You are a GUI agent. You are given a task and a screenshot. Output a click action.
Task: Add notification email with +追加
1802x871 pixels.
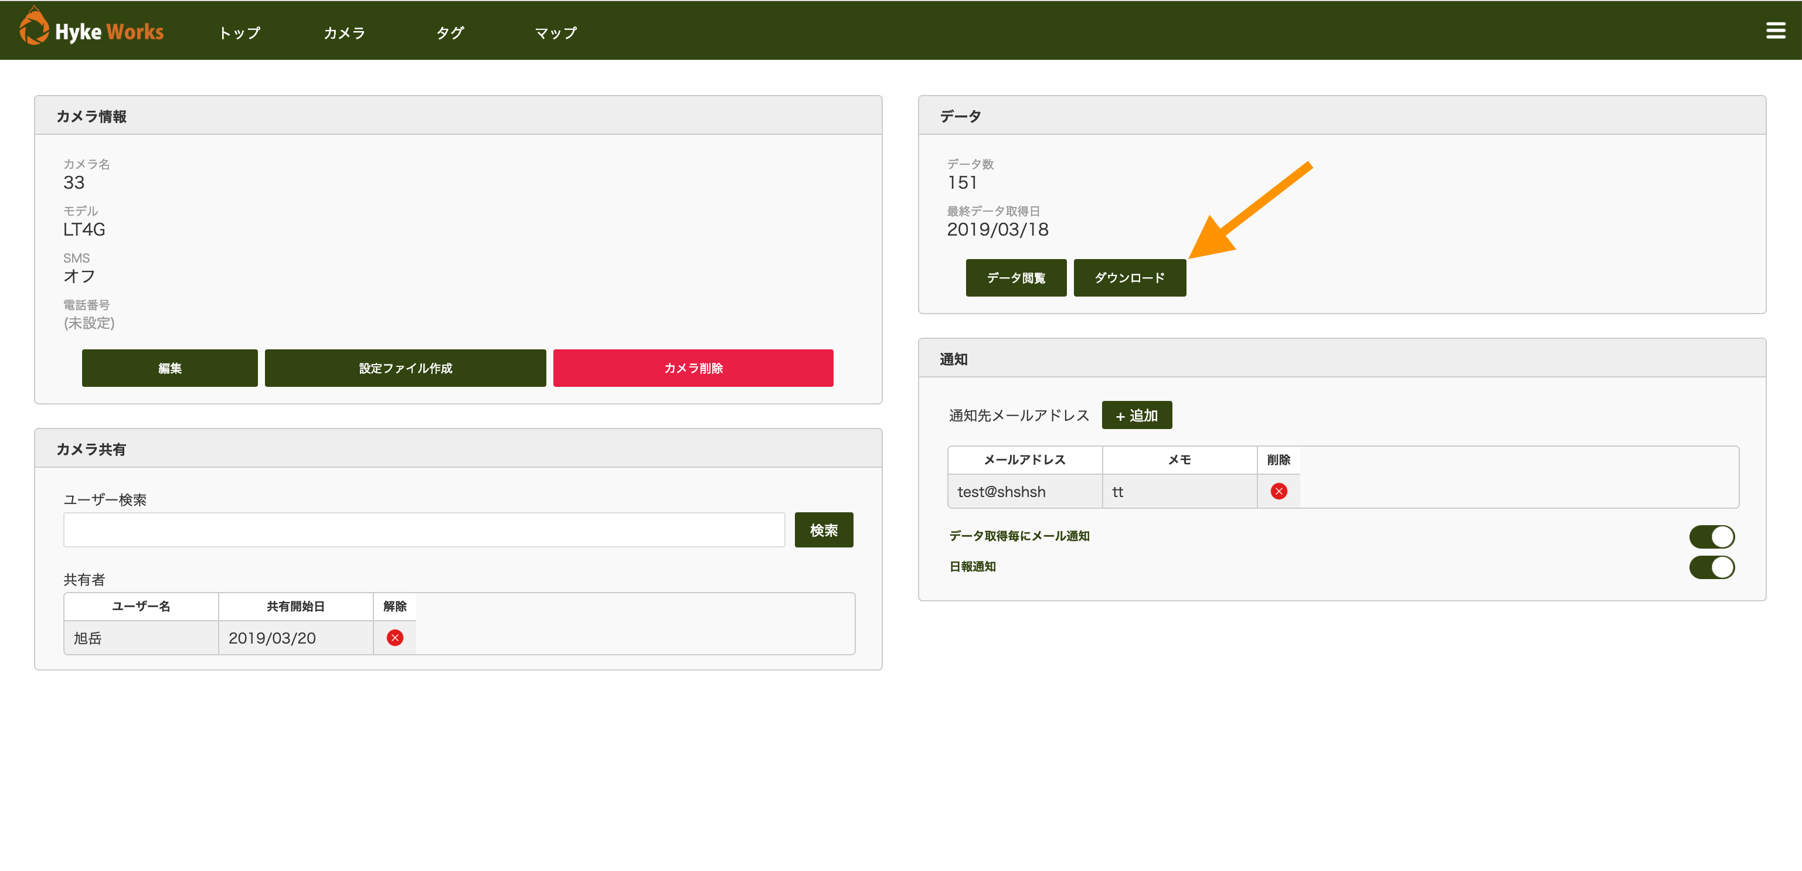(x=1136, y=416)
